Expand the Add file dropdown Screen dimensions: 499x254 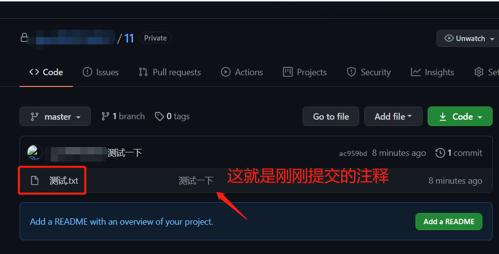393,116
